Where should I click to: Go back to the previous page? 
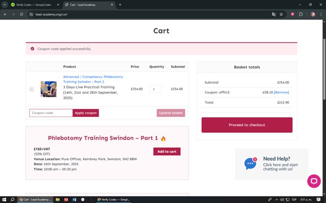(x=5, y=14)
